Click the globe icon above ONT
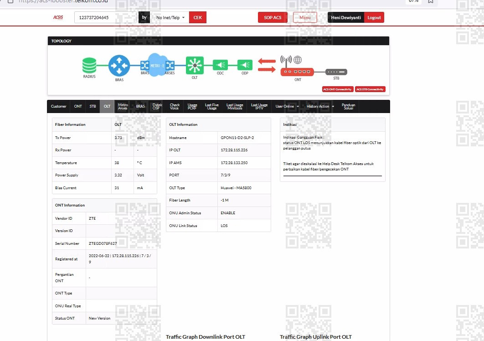 click(298, 60)
